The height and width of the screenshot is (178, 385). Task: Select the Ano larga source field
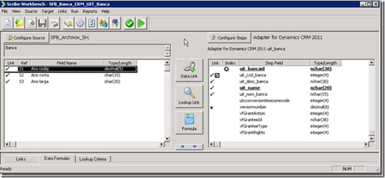tap(40, 82)
